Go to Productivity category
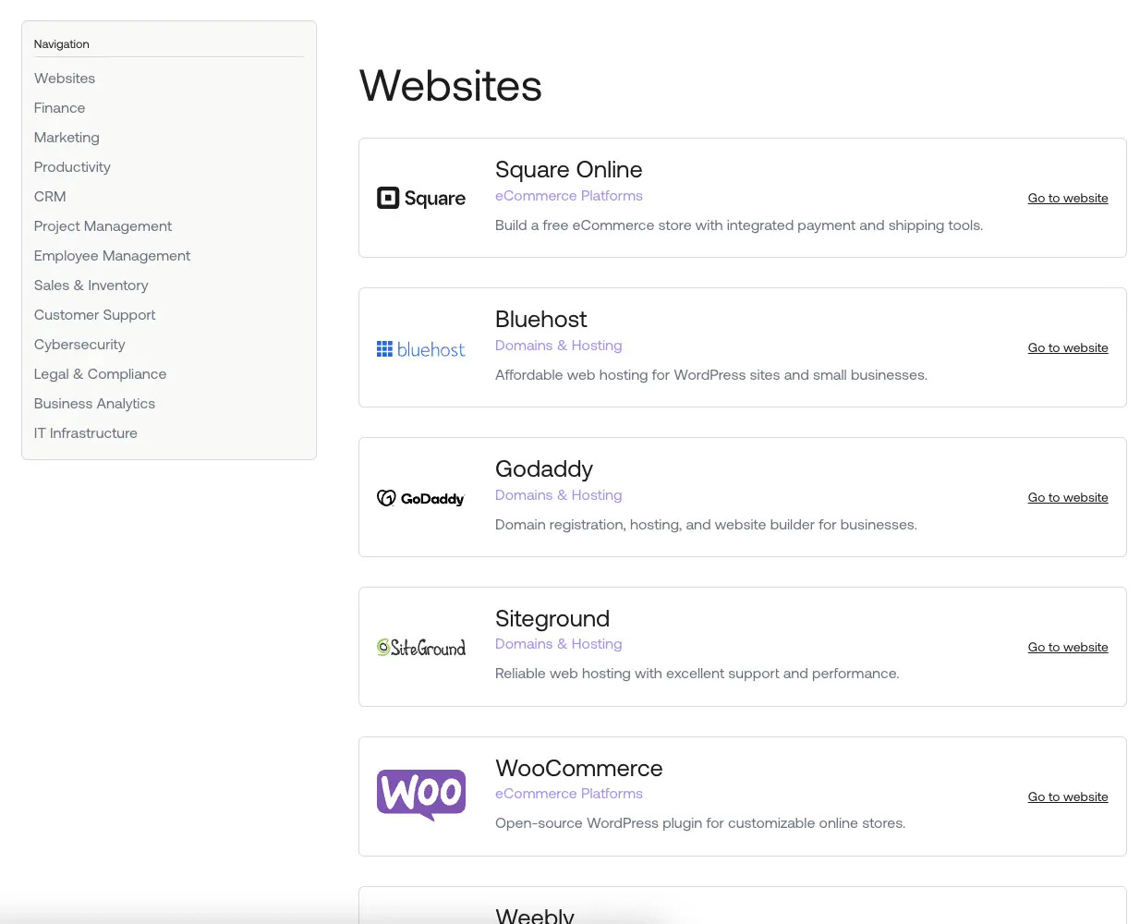 click(x=72, y=167)
